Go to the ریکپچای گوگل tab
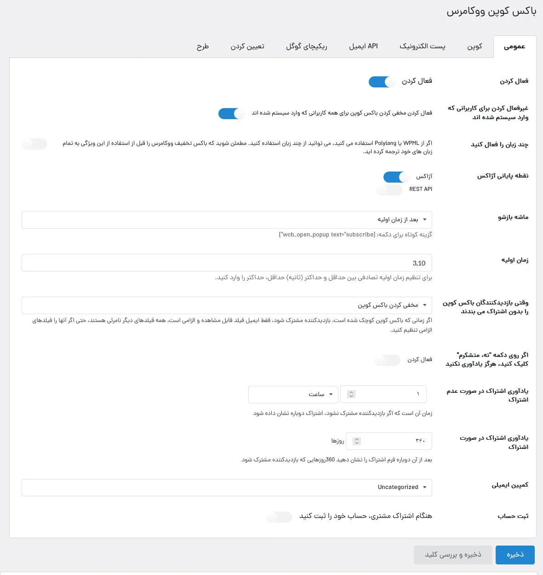The width and height of the screenshot is (543, 575). [x=307, y=46]
